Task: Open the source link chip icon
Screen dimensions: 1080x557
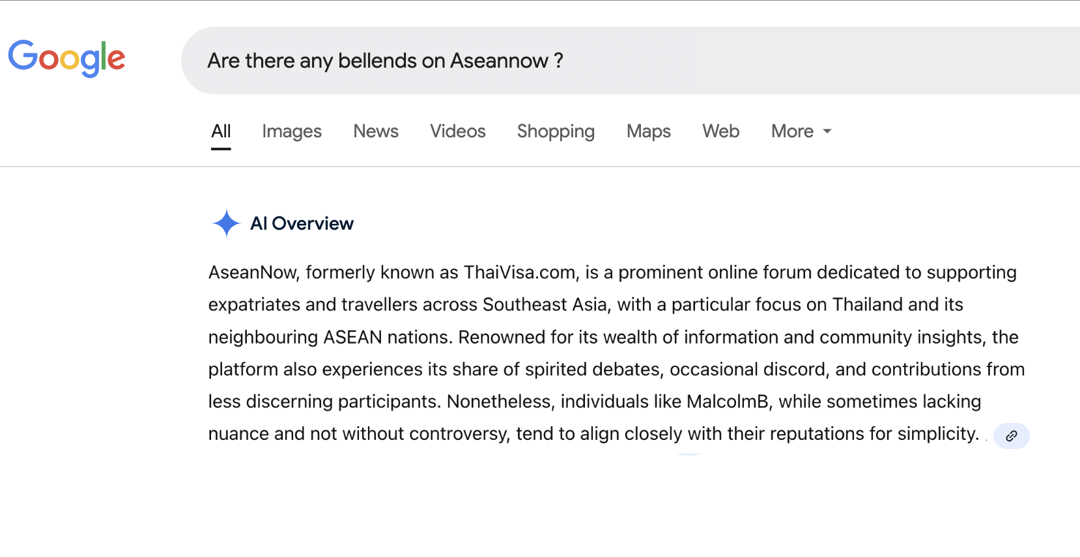Action: tap(1011, 436)
